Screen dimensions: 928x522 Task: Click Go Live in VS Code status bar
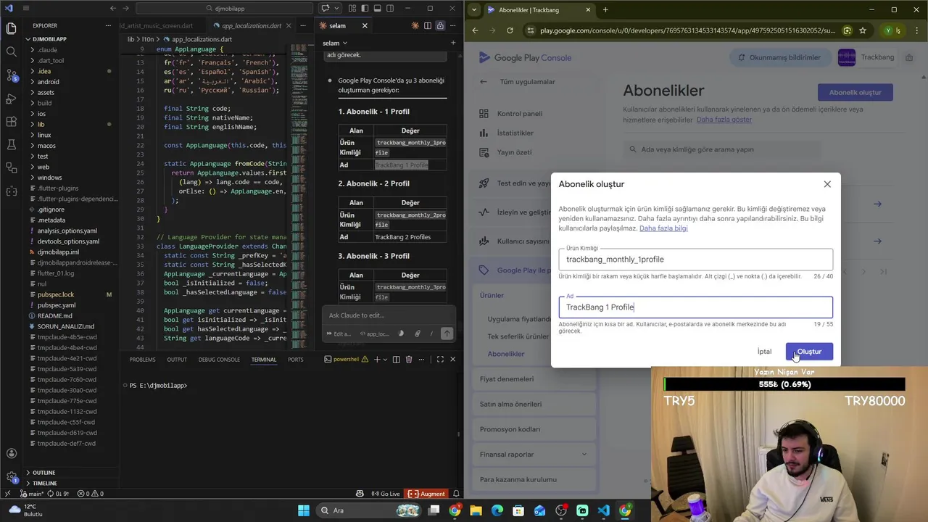tap(385, 494)
